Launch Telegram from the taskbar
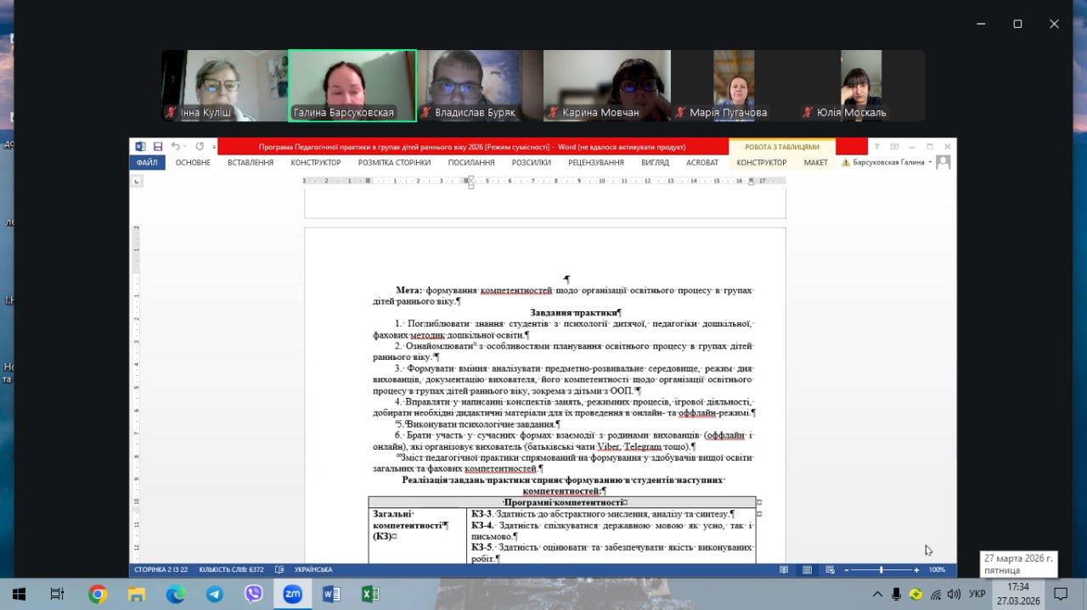The image size is (1087, 610). (x=214, y=595)
